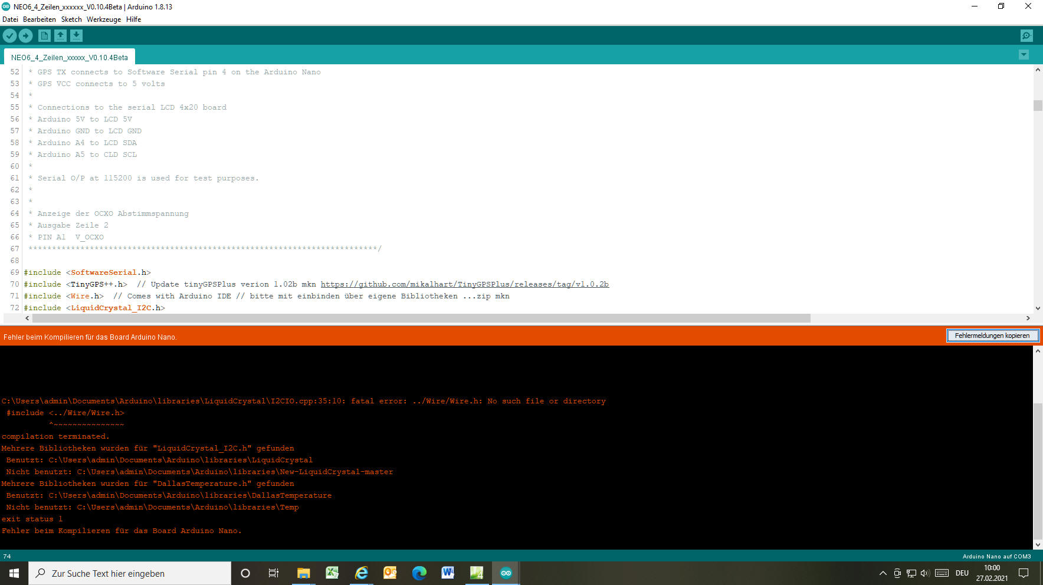Click the line '#include <SoftwareSerial.h>'
Screen dimensions: 1043x585
[87, 272]
